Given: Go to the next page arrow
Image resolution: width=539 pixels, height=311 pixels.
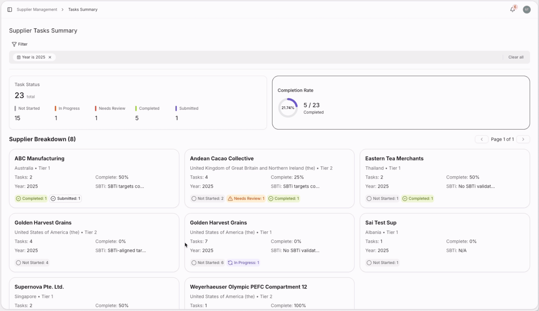Looking at the screenshot, I should pyautogui.click(x=523, y=139).
